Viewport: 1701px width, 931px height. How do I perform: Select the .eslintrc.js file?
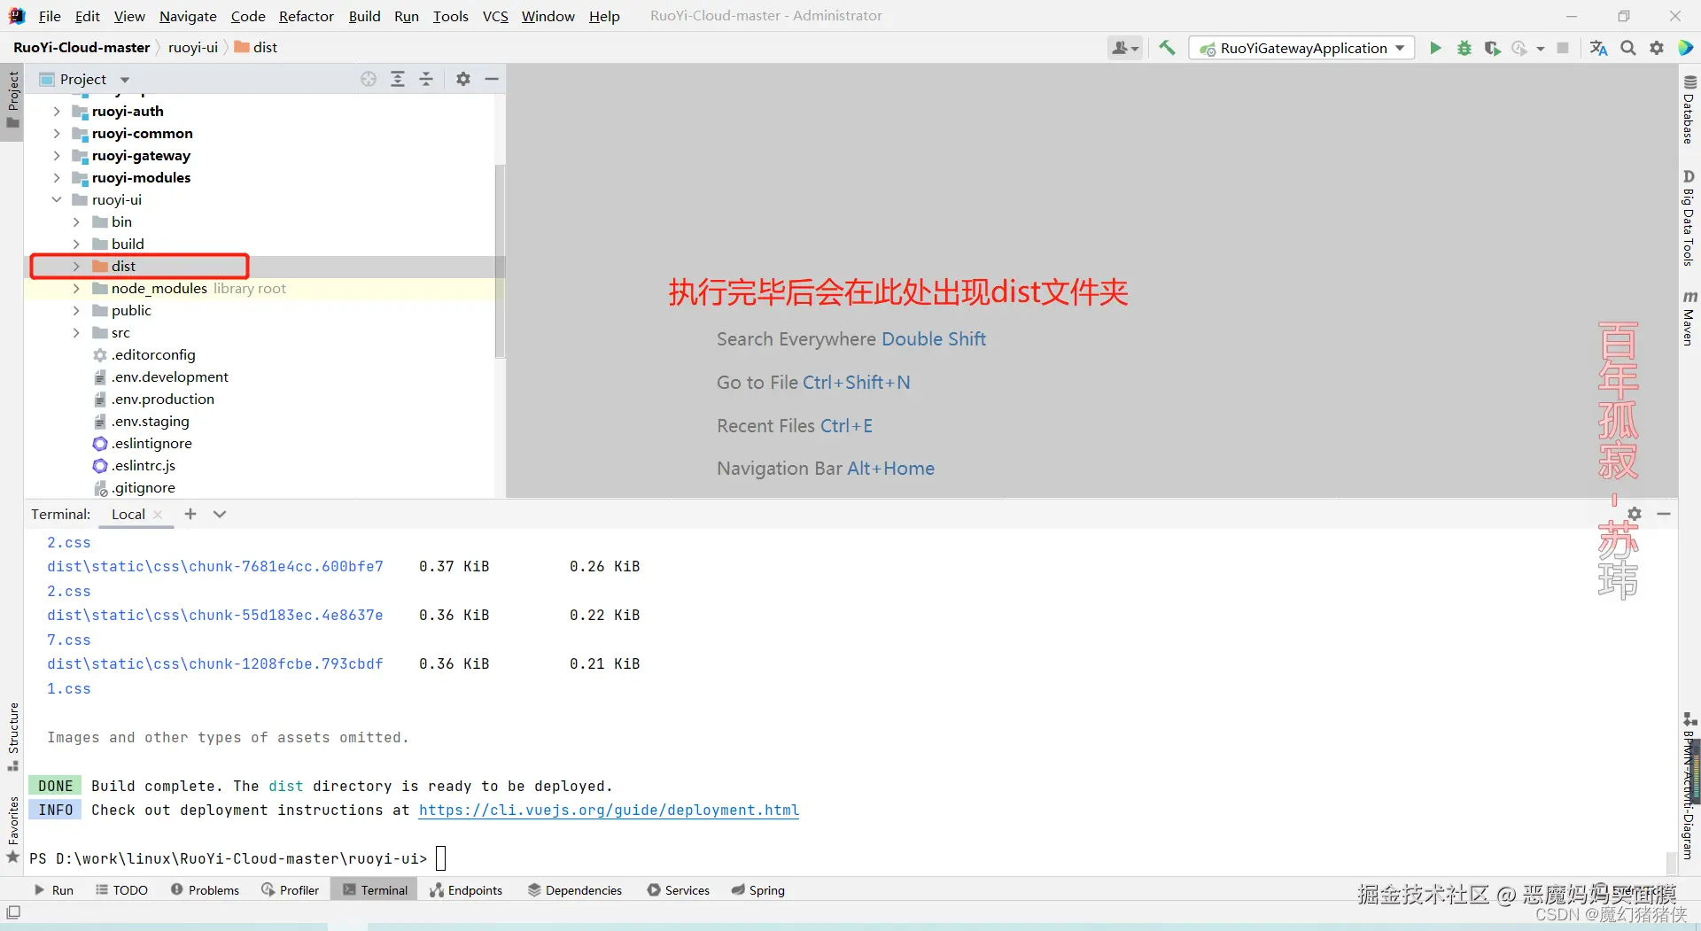click(x=144, y=465)
